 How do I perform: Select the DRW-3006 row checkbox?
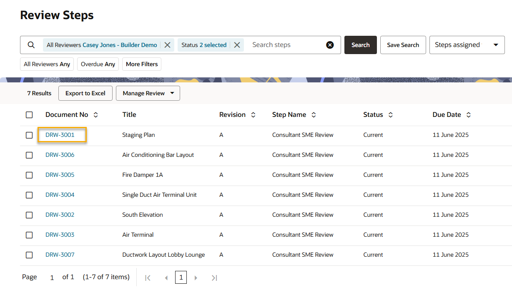(29, 155)
